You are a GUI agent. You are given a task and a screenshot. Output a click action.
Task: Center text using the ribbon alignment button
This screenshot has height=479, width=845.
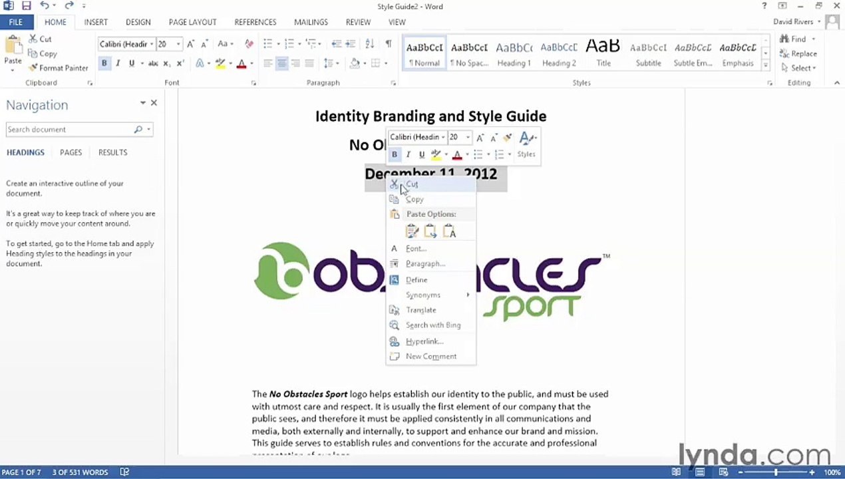[x=281, y=63]
